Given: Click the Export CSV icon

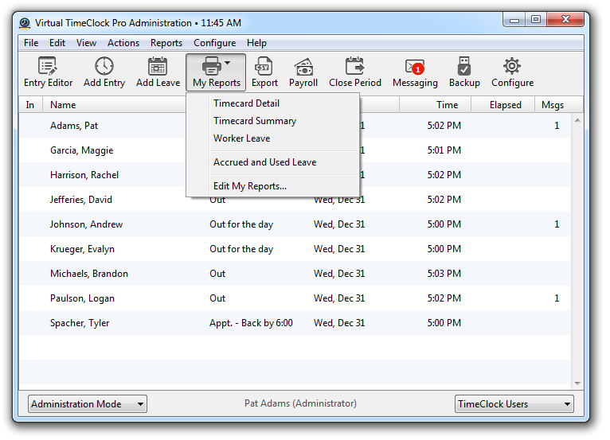Looking at the screenshot, I should 264,66.
